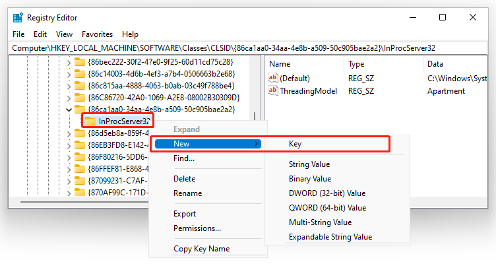Viewport: 496px width, 264px height.
Task: Select the ThreadingModel value row
Action: point(377,91)
